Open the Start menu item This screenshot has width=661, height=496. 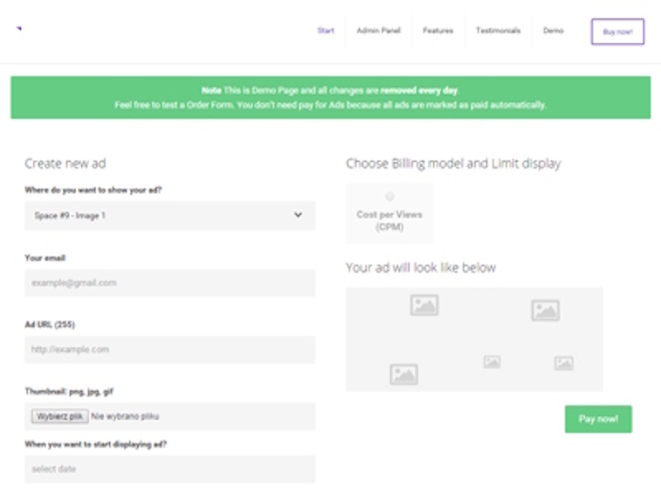[326, 31]
